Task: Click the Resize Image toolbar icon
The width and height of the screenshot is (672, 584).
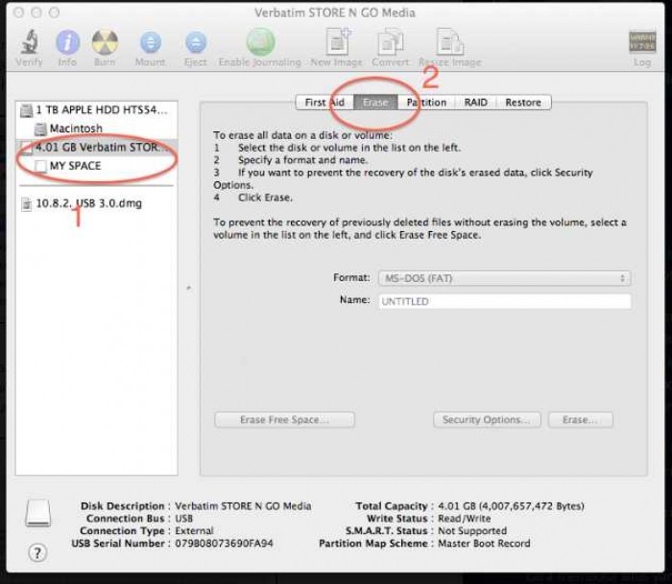Action: coord(449,41)
